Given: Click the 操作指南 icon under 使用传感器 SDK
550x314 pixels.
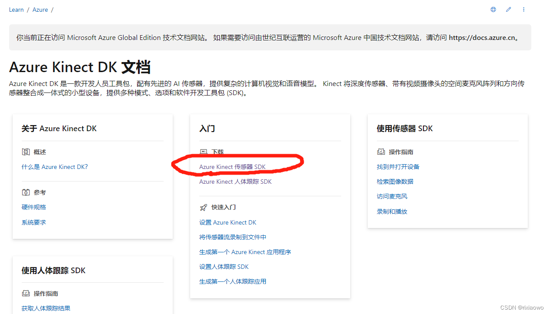Looking at the screenshot, I should [381, 152].
